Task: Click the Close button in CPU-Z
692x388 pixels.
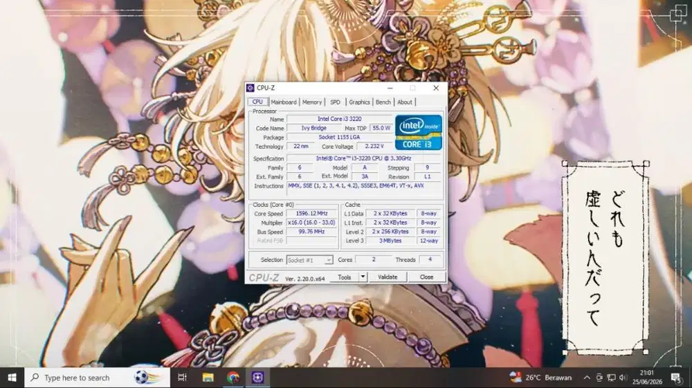Action: point(426,277)
